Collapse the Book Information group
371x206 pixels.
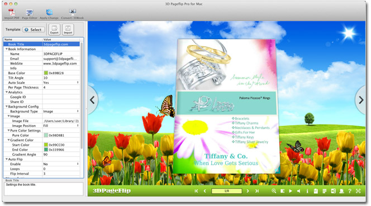point(7,49)
